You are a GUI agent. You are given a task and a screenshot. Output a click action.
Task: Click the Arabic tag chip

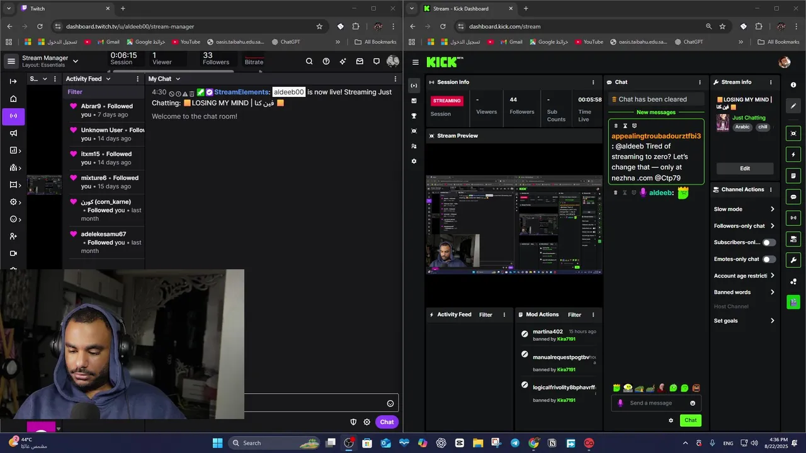click(742, 126)
